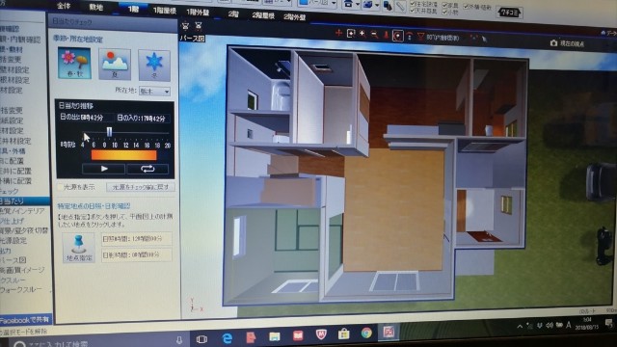Select ウォークスルー in the left sidebar

(x=21, y=289)
